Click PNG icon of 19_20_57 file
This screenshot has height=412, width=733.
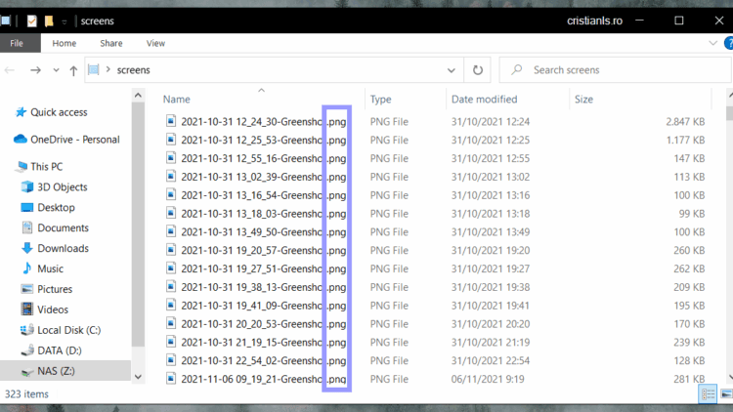[171, 250]
